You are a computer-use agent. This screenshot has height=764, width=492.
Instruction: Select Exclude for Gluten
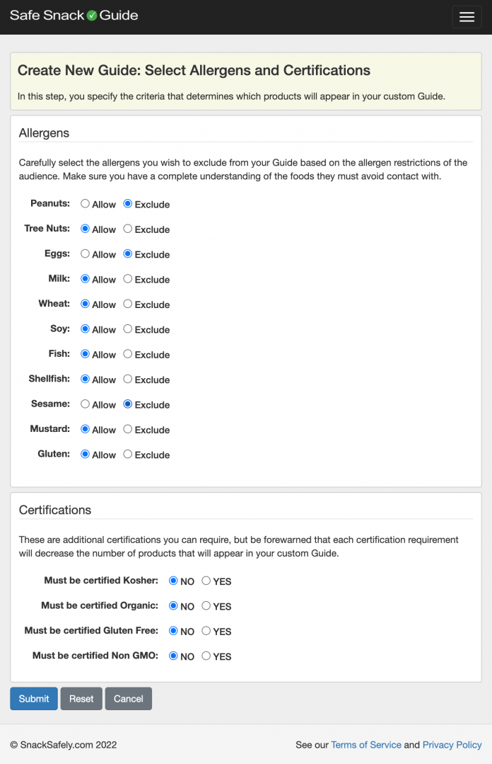(x=128, y=455)
